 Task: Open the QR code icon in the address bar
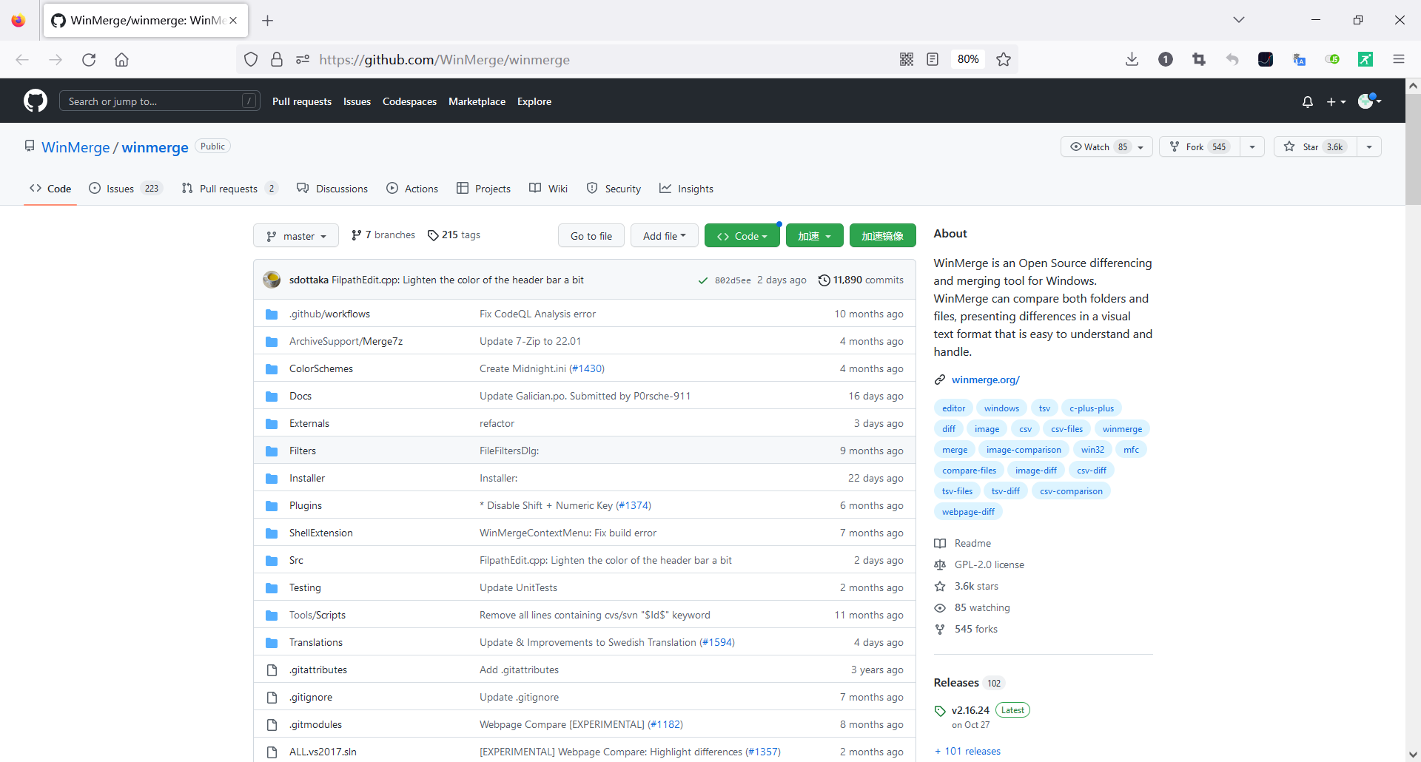pos(907,59)
